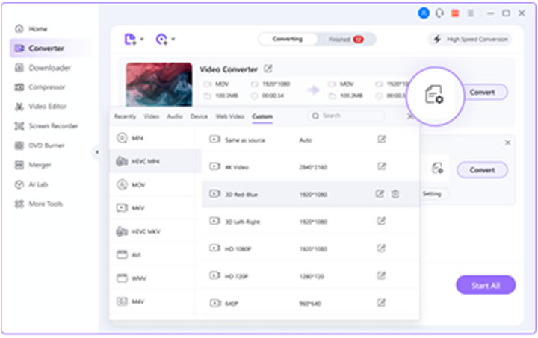
Task: Rename the Video Converter file title
Action: pyautogui.click(x=268, y=69)
